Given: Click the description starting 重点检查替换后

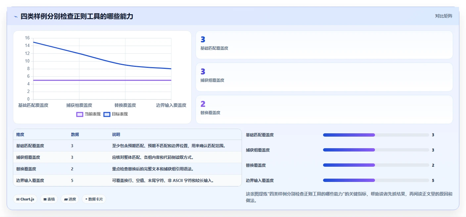Looking at the screenshot, I should pyautogui.click(x=153, y=169).
